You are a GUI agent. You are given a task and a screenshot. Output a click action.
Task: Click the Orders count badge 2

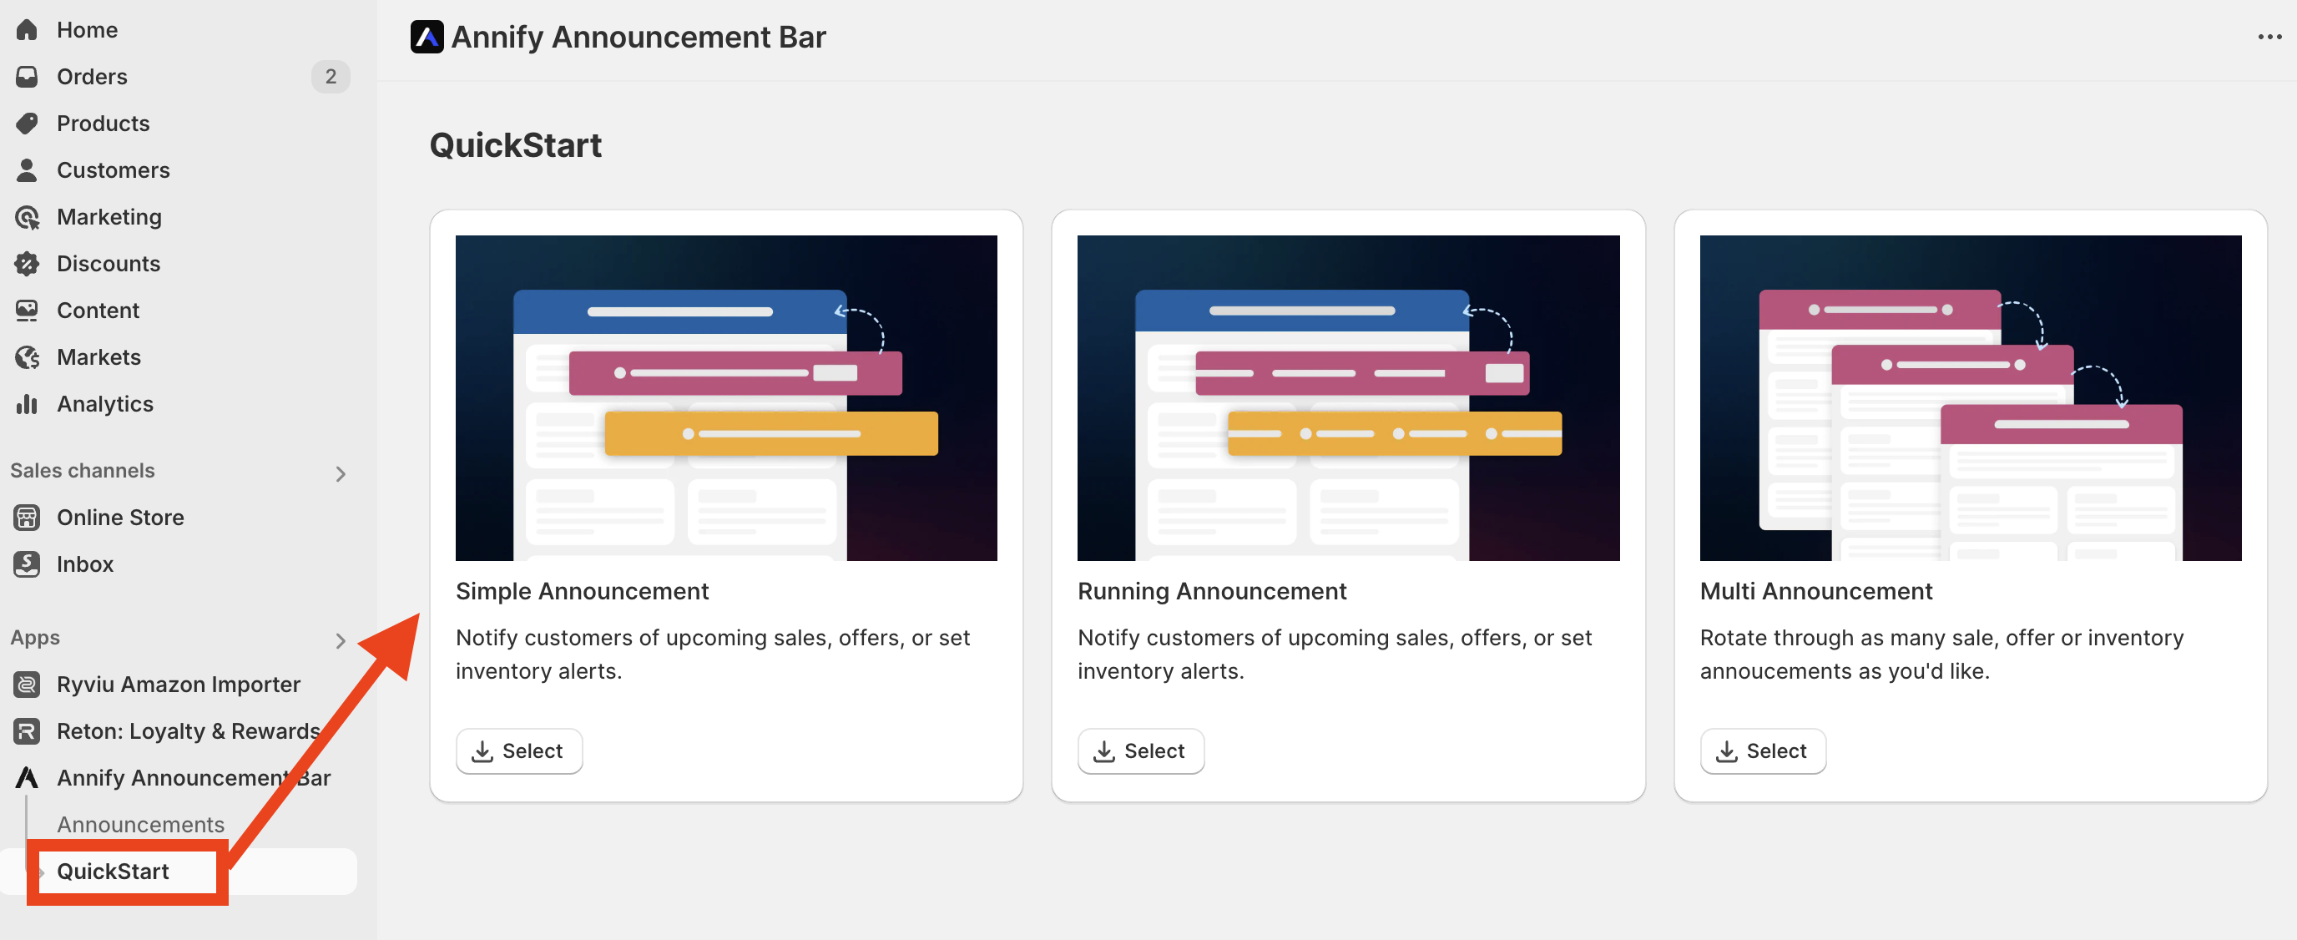[331, 77]
